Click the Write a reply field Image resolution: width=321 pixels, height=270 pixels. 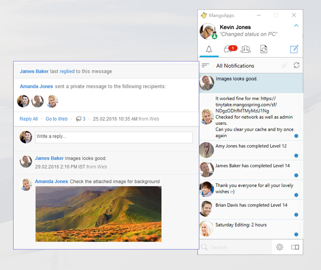point(114,137)
